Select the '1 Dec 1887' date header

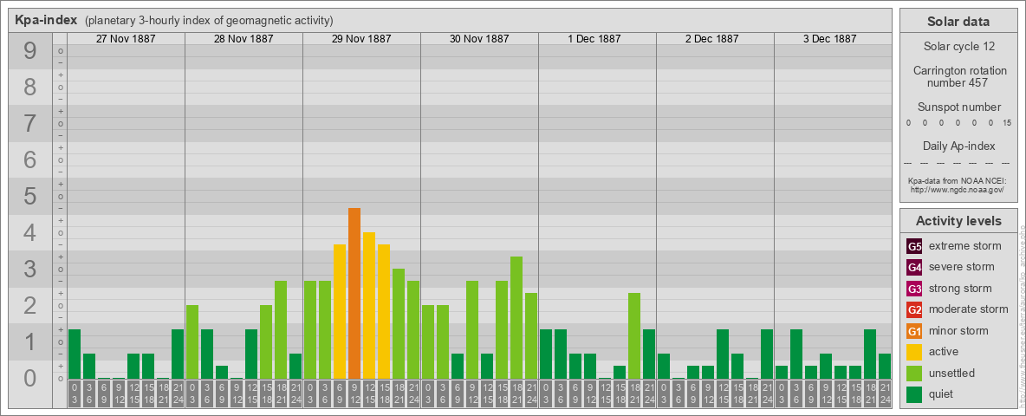(594, 39)
